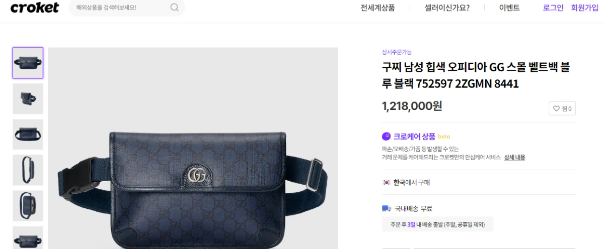Select the second angled-view bag thumbnail

[28, 98]
